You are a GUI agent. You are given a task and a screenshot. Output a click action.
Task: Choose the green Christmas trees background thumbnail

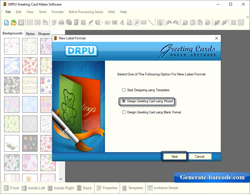coord(12,124)
